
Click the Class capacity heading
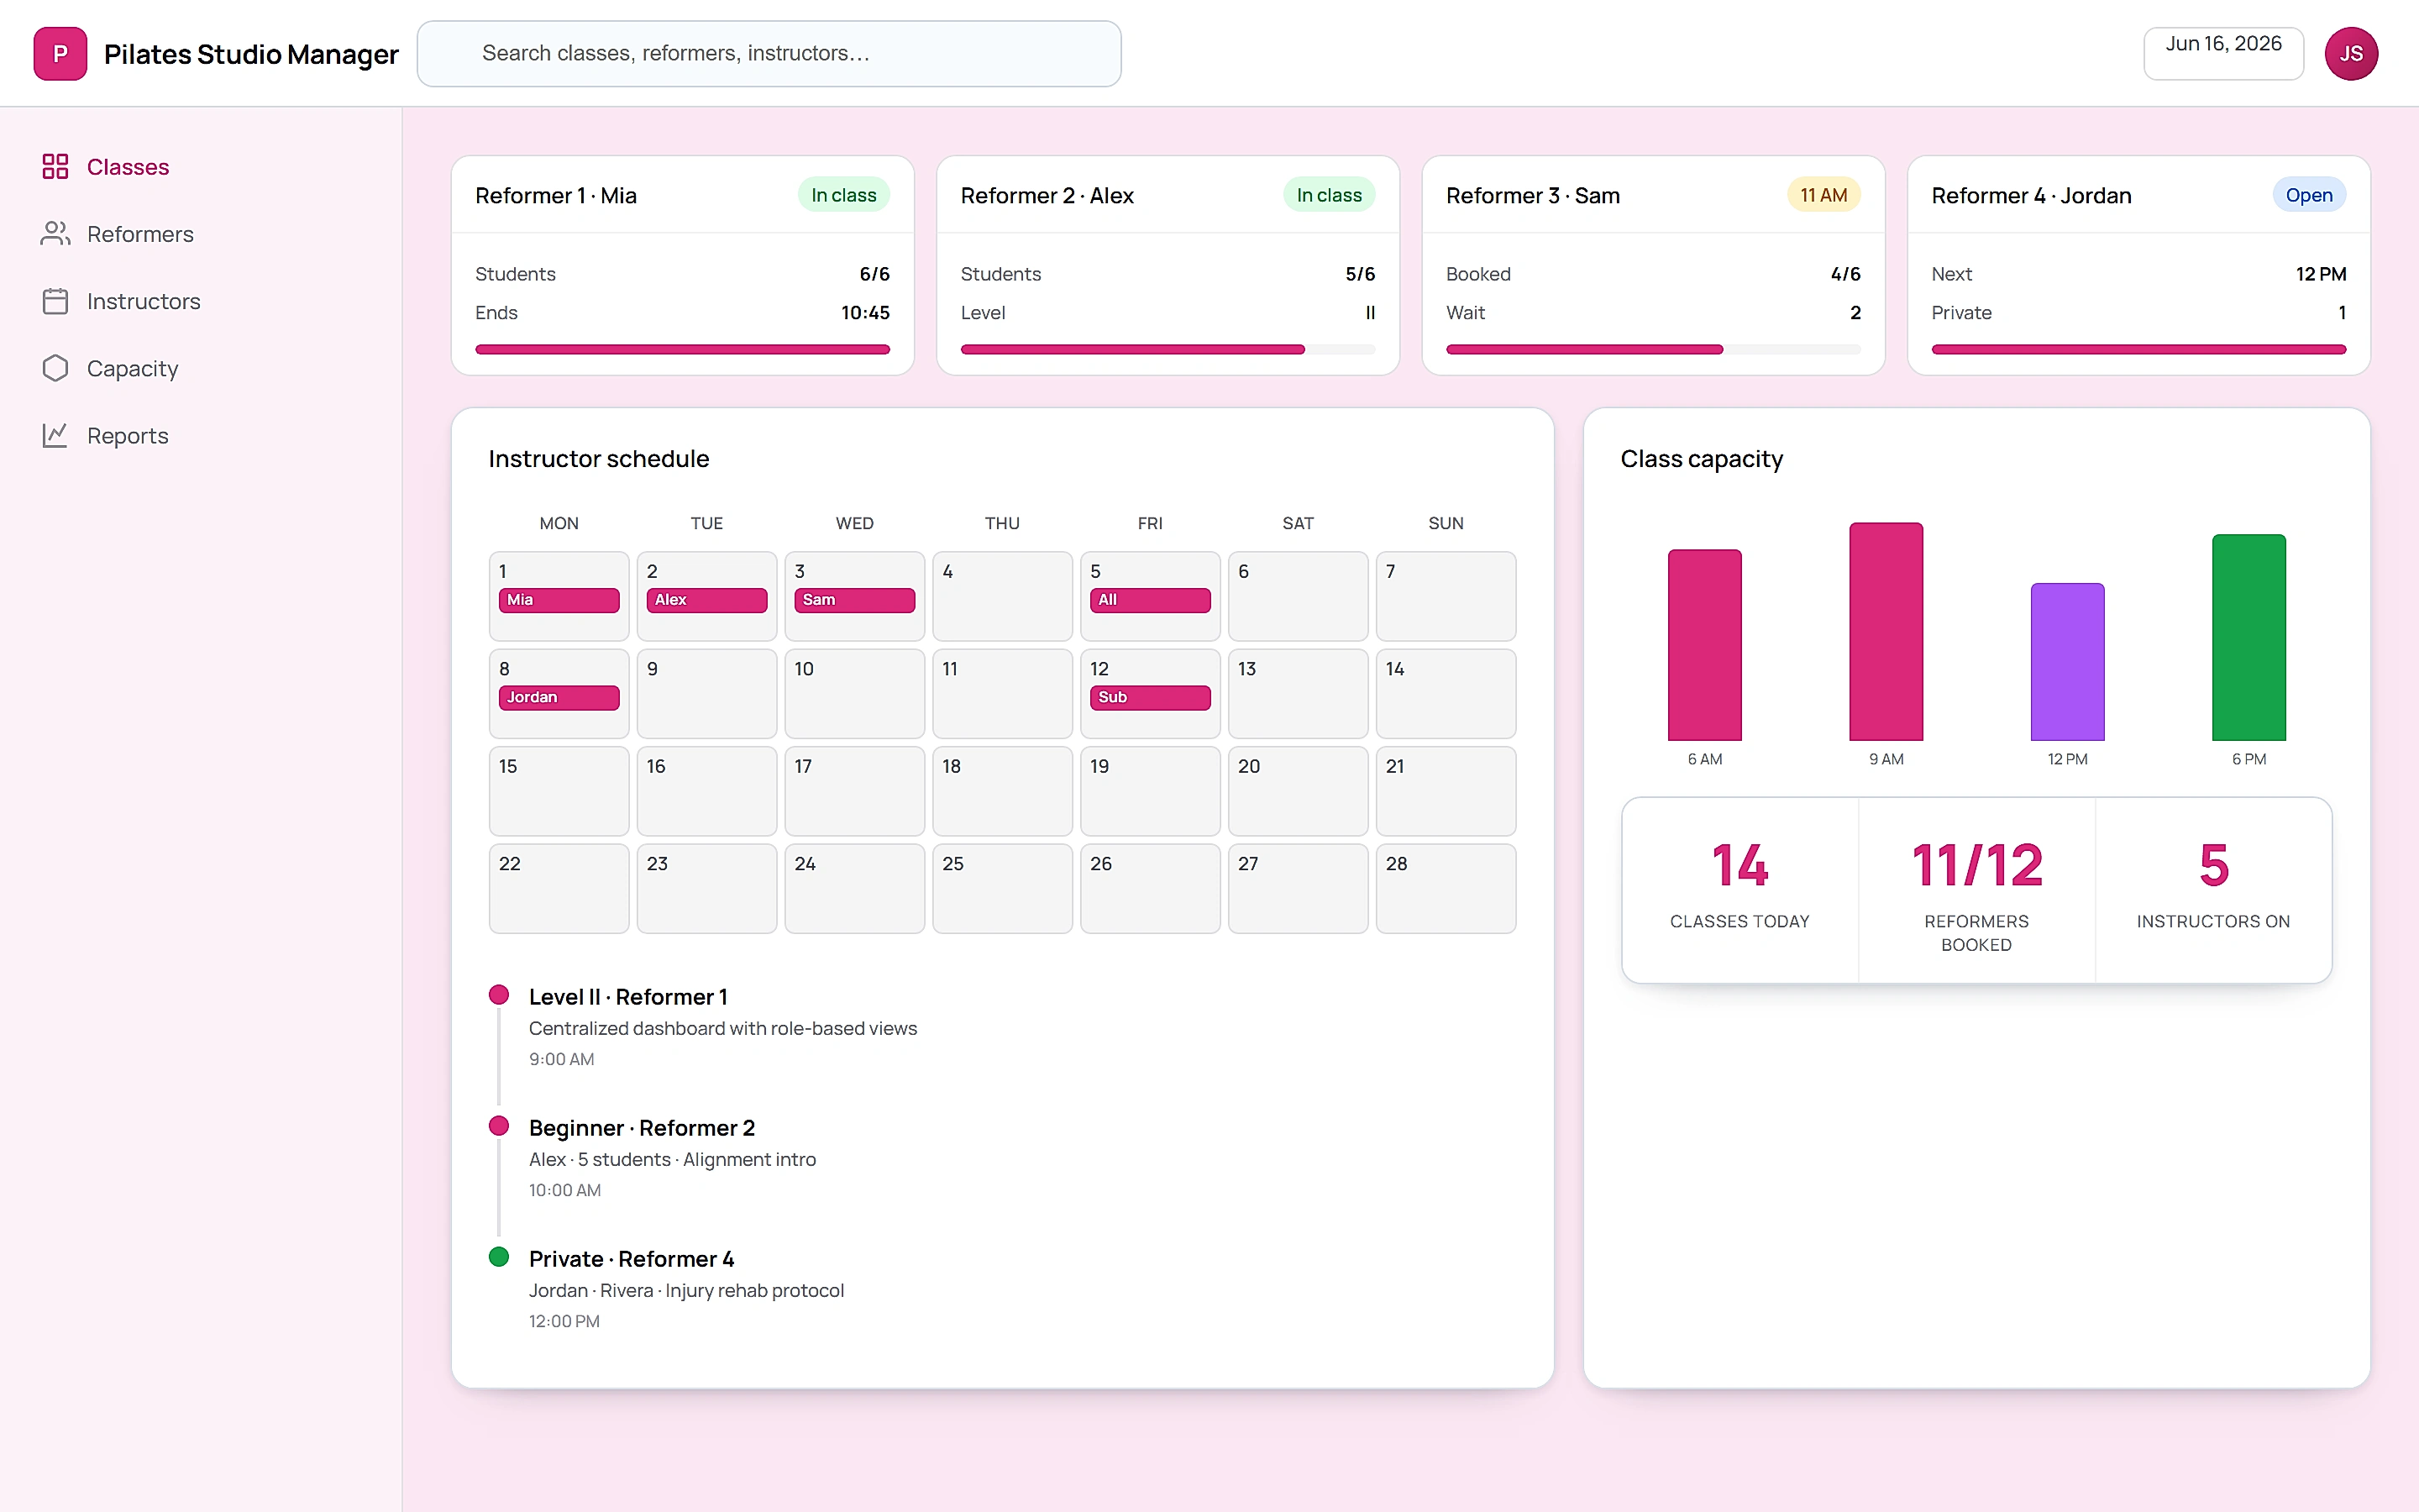[x=1702, y=459]
